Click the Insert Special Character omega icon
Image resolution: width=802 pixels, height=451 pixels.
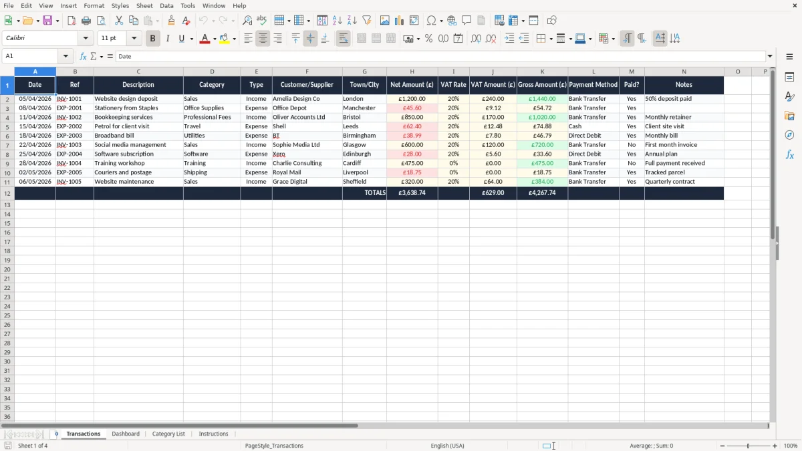[432, 21]
